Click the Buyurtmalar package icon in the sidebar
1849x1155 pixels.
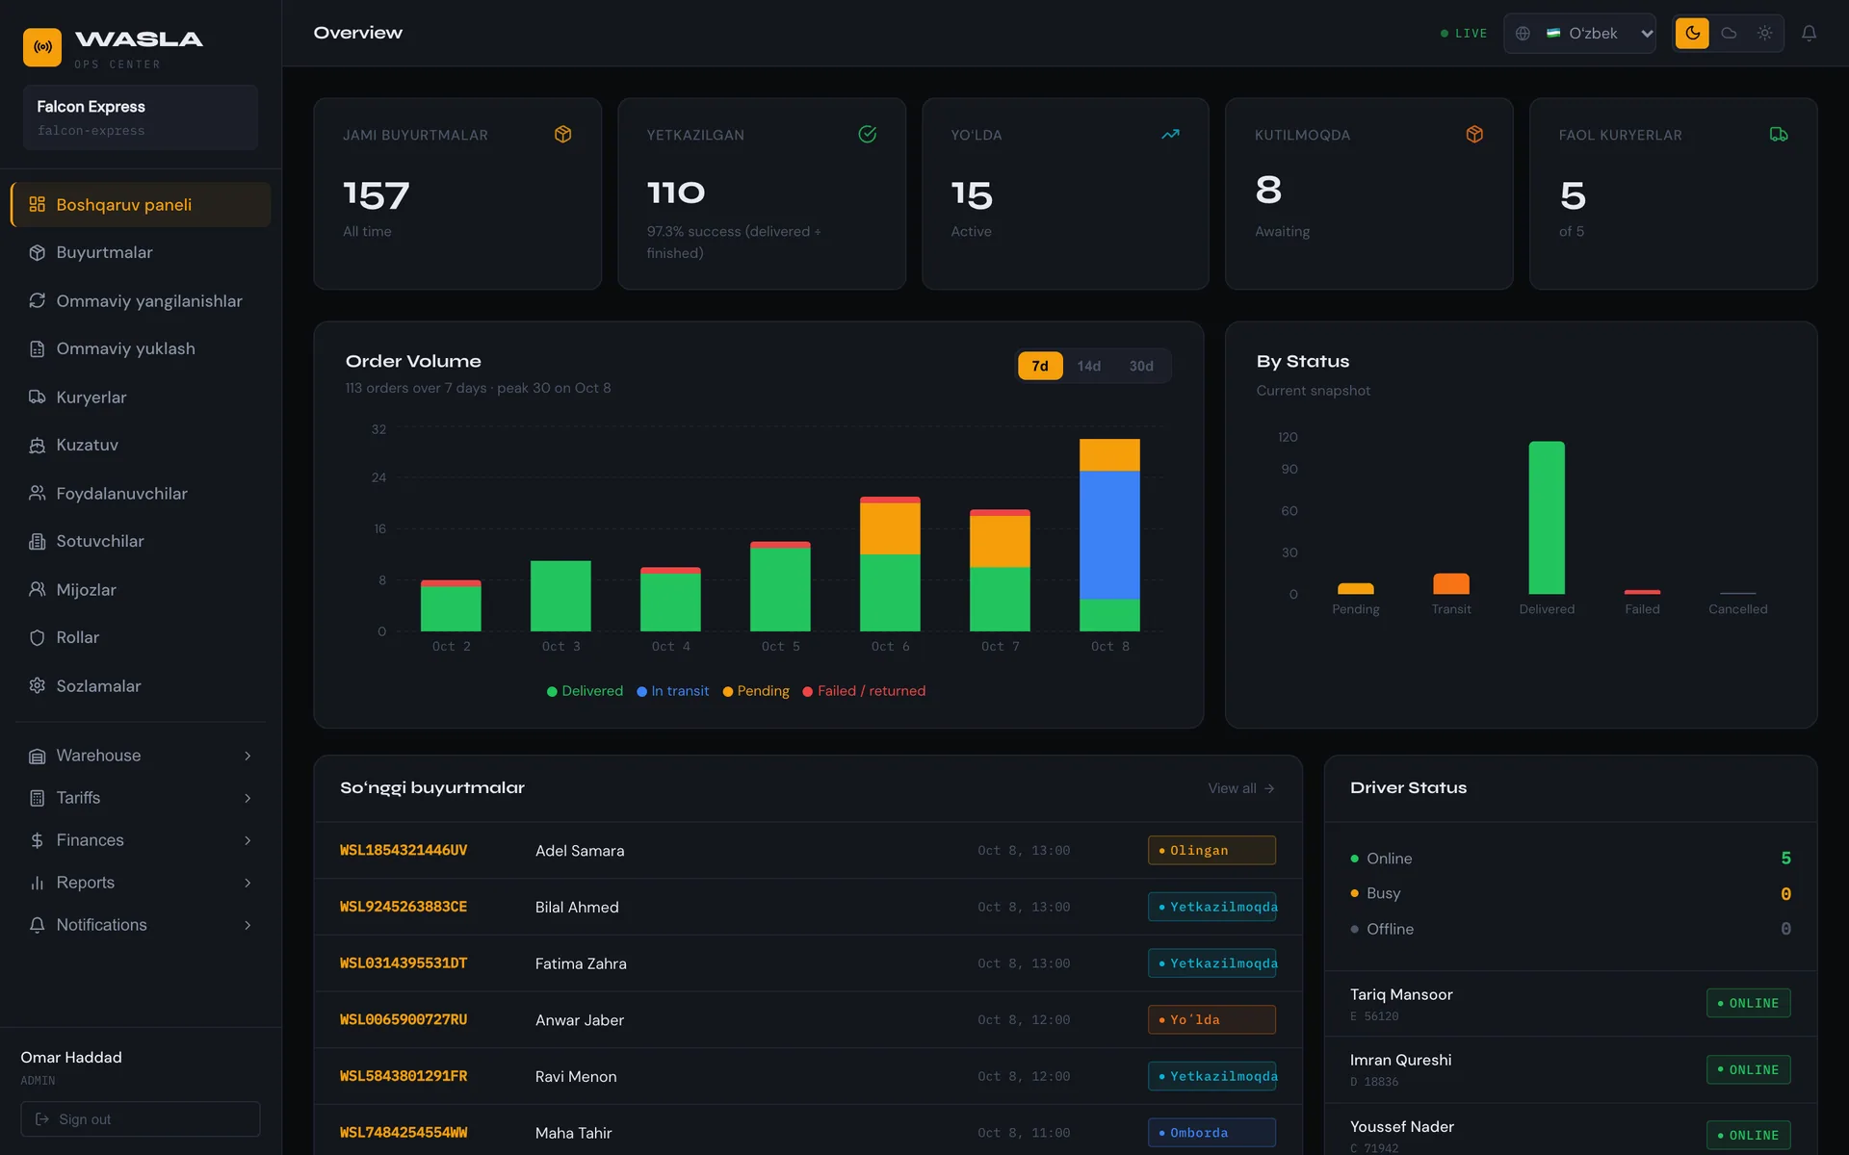(38, 252)
